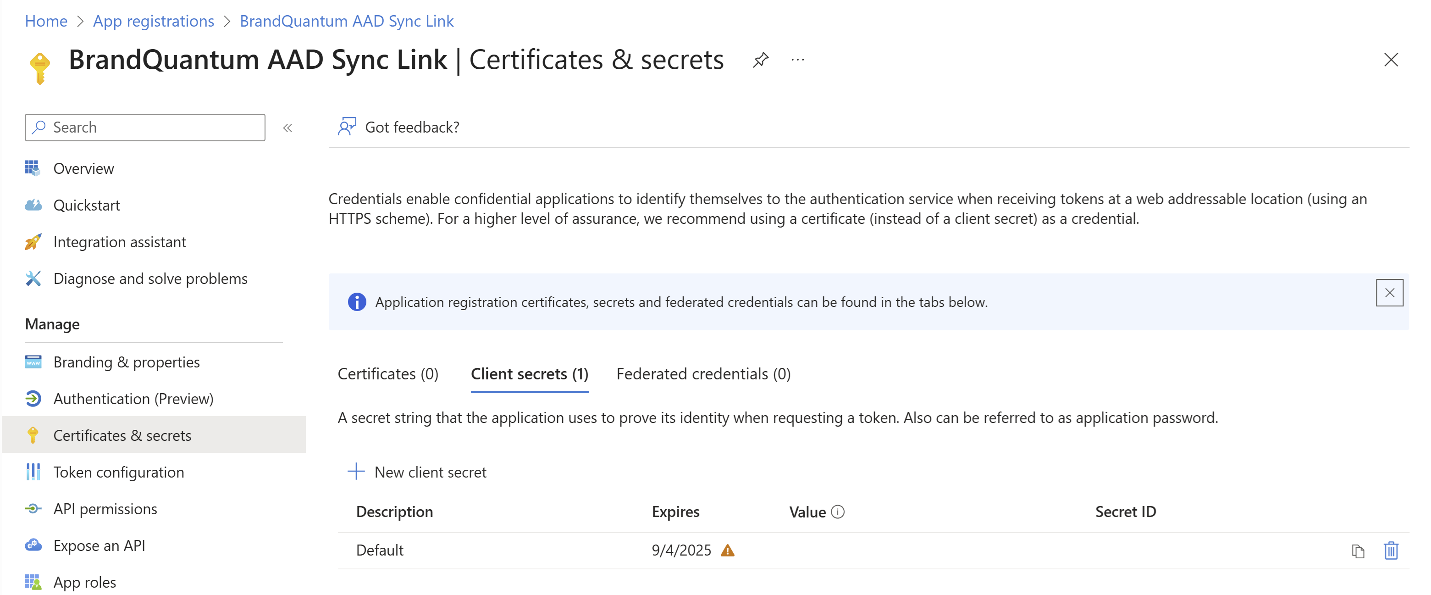Click the expiry warning triangle icon
This screenshot has width=1431, height=595.
tap(727, 550)
